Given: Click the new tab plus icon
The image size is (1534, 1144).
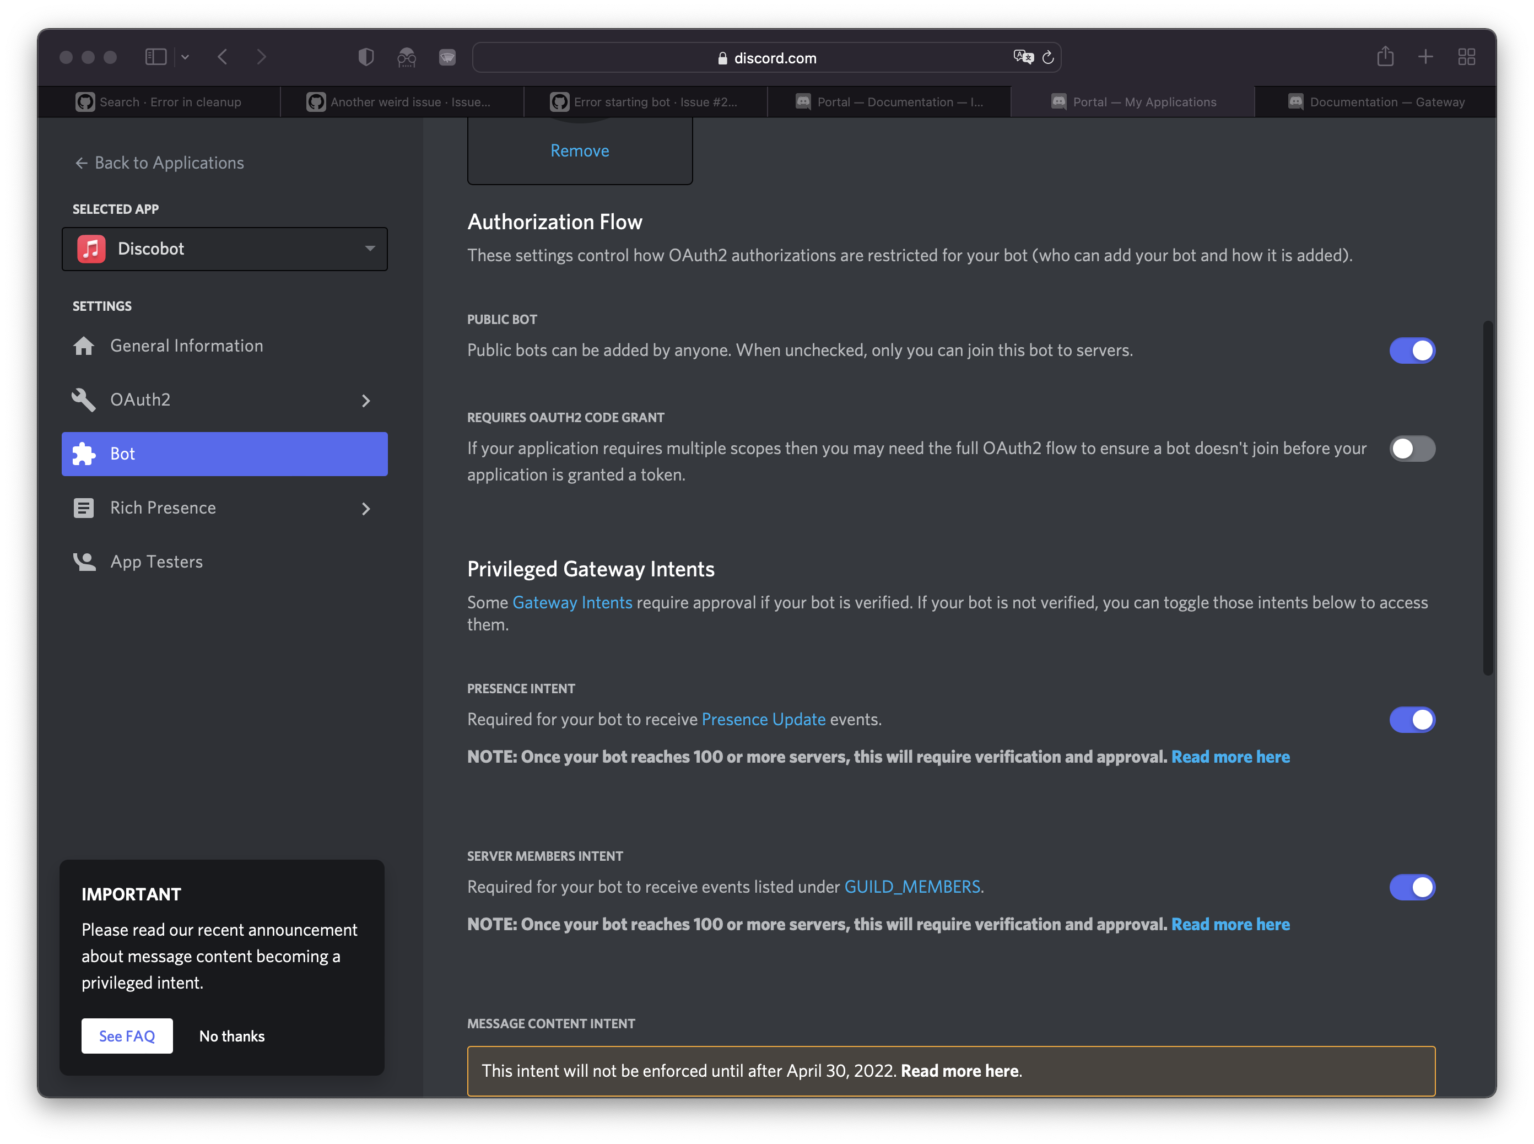Looking at the screenshot, I should [1425, 57].
